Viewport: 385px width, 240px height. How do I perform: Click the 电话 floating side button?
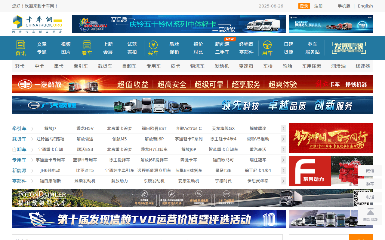(370, 197)
